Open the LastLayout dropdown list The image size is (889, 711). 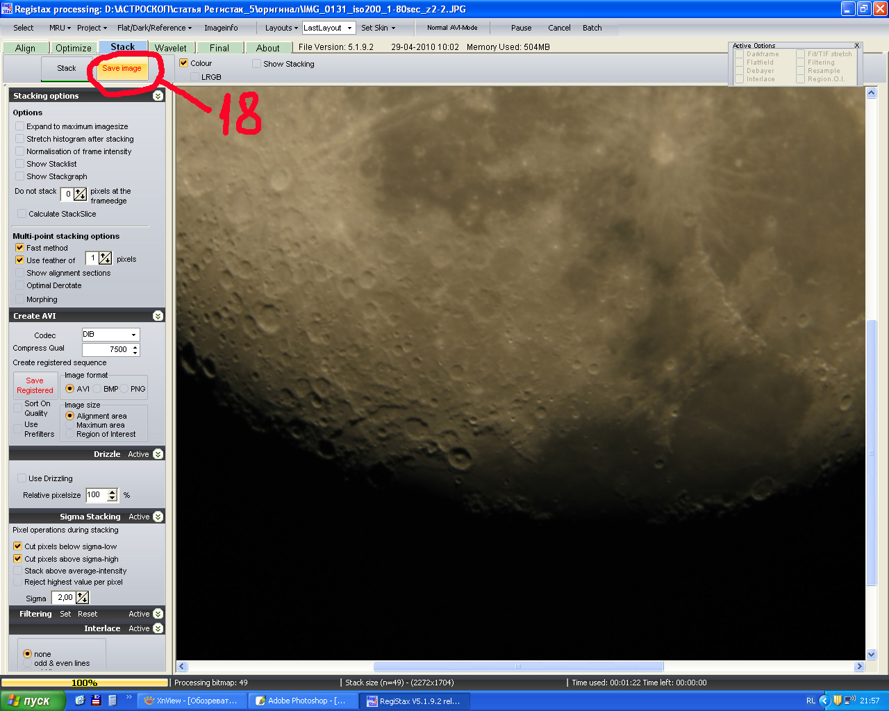pyautogui.click(x=349, y=28)
